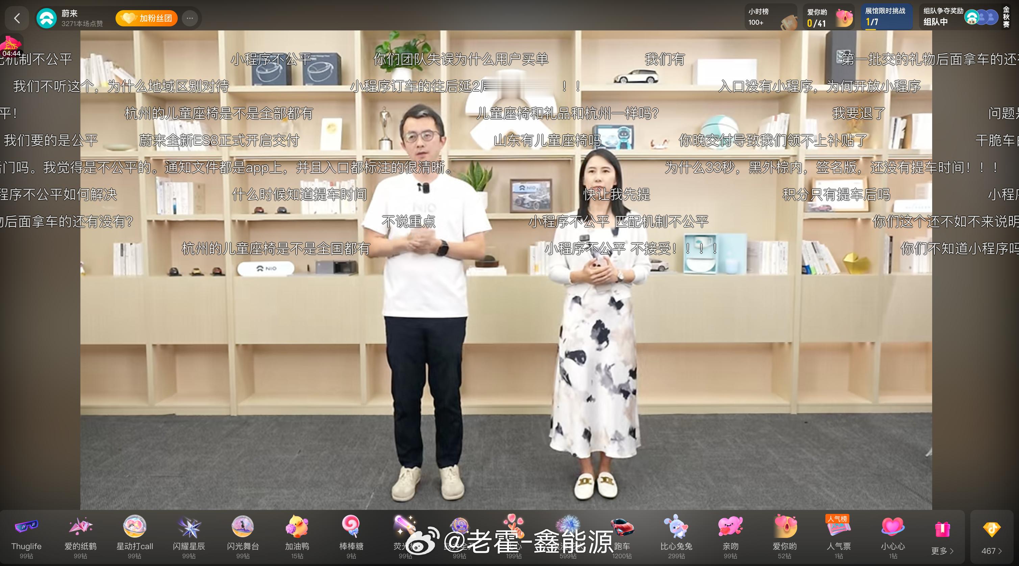Send the 星动打call gift

(x=134, y=538)
